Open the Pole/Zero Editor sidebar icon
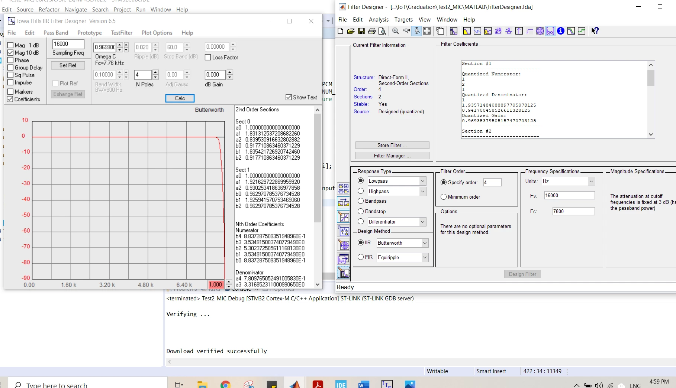Image resolution: width=676 pixels, height=388 pixels. [343, 245]
